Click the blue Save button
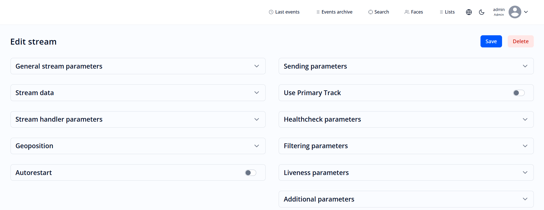This screenshot has height=210, width=544. pos(491,41)
